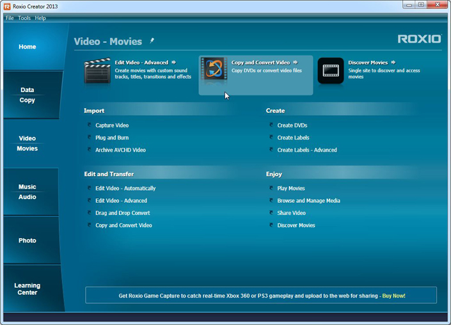
Task: Open the File menu
Action: tap(10, 18)
